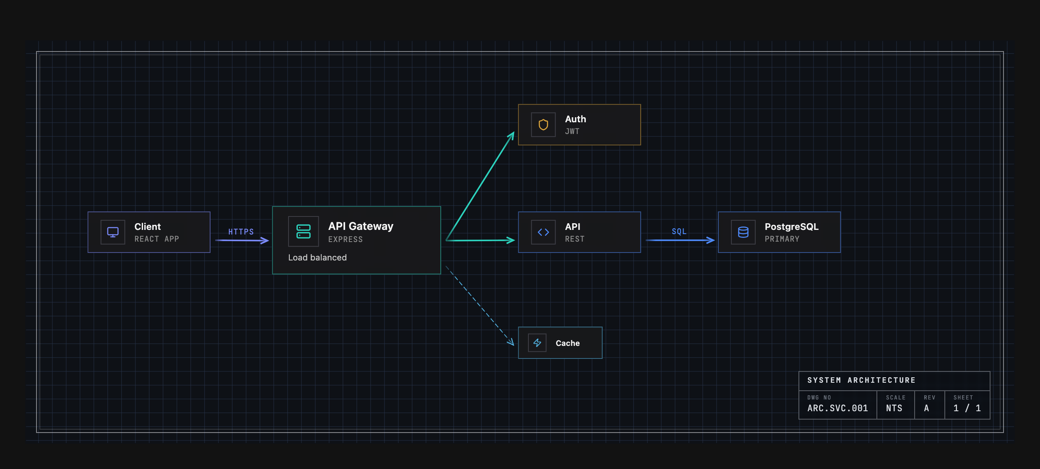Click the SCALE field label
Viewport: 1040px width, 469px height.
pyautogui.click(x=895, y=397)
